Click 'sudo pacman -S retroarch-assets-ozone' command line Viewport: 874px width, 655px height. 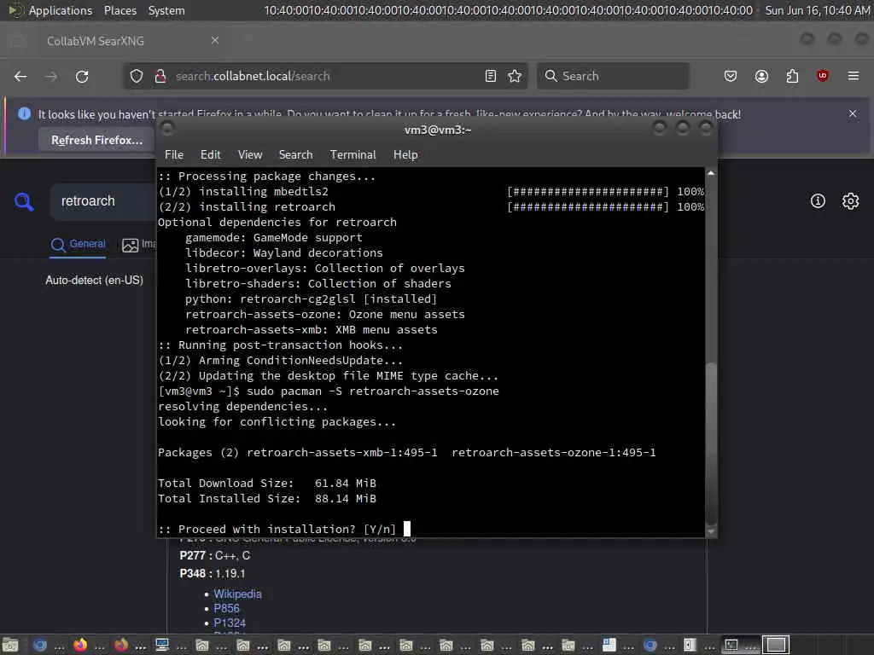point(373,391)
